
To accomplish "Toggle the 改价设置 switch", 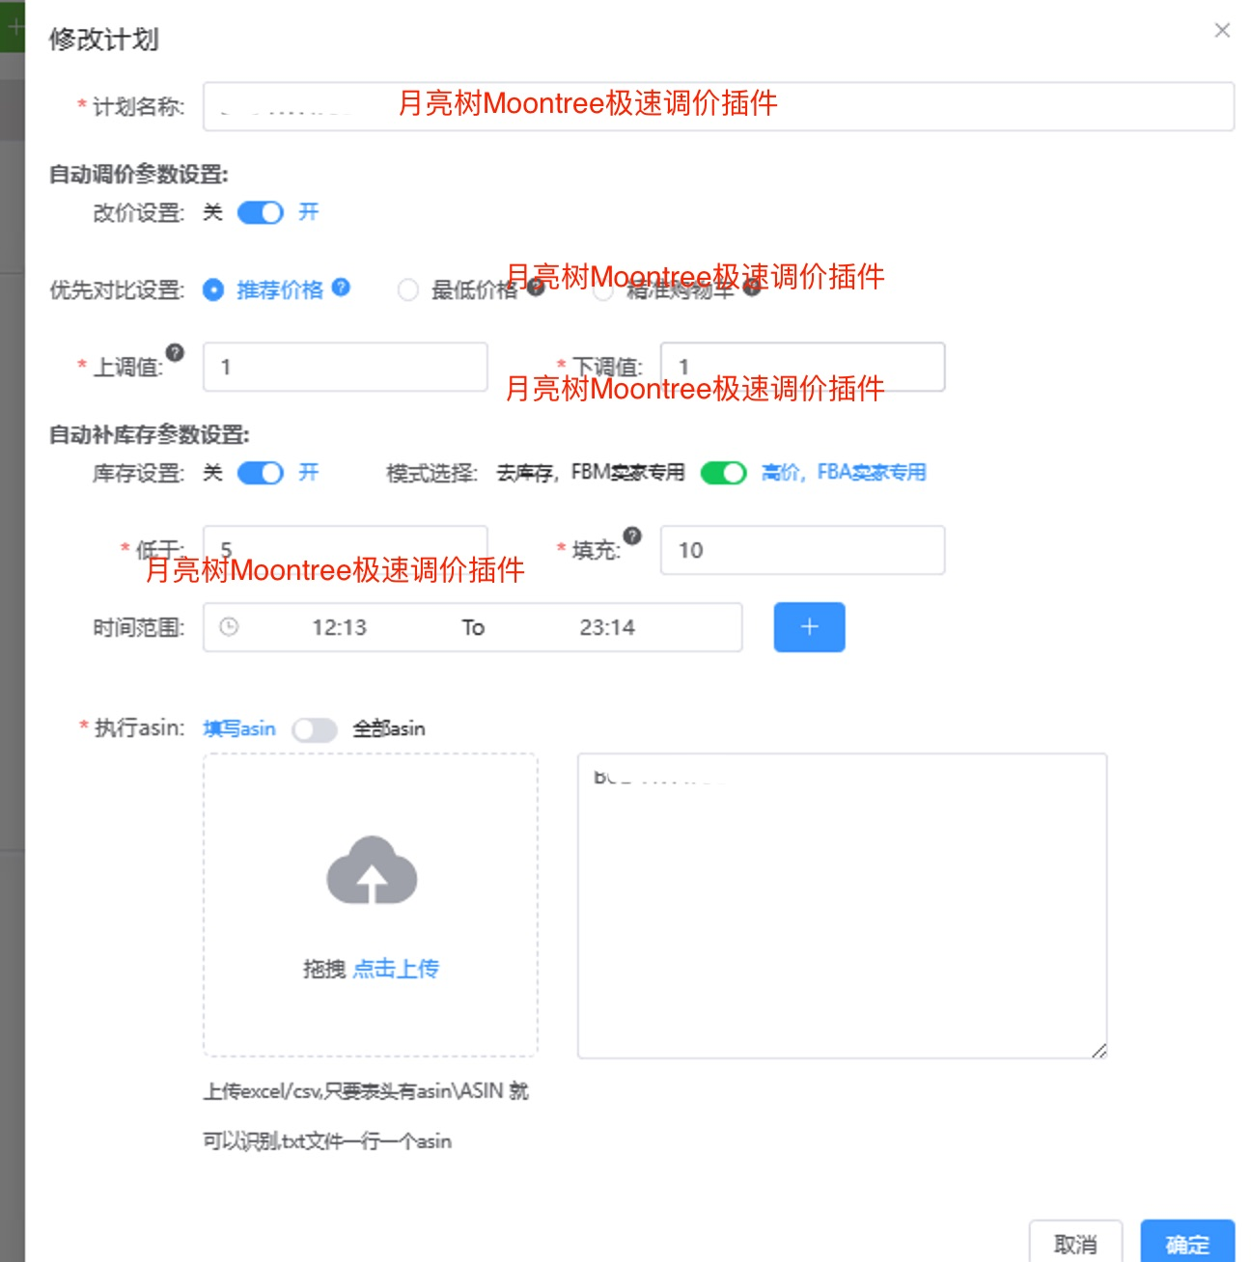I will point(261,212).
